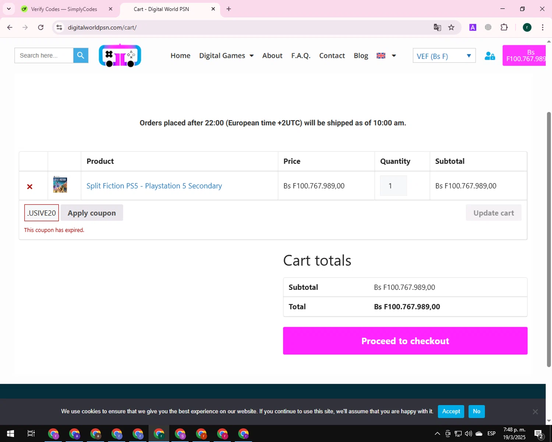The image size is (552, 442).
Task: Click the globe extension icon
Action: (488, 27)
